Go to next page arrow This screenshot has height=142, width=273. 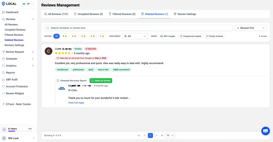(x=156, y=136)
